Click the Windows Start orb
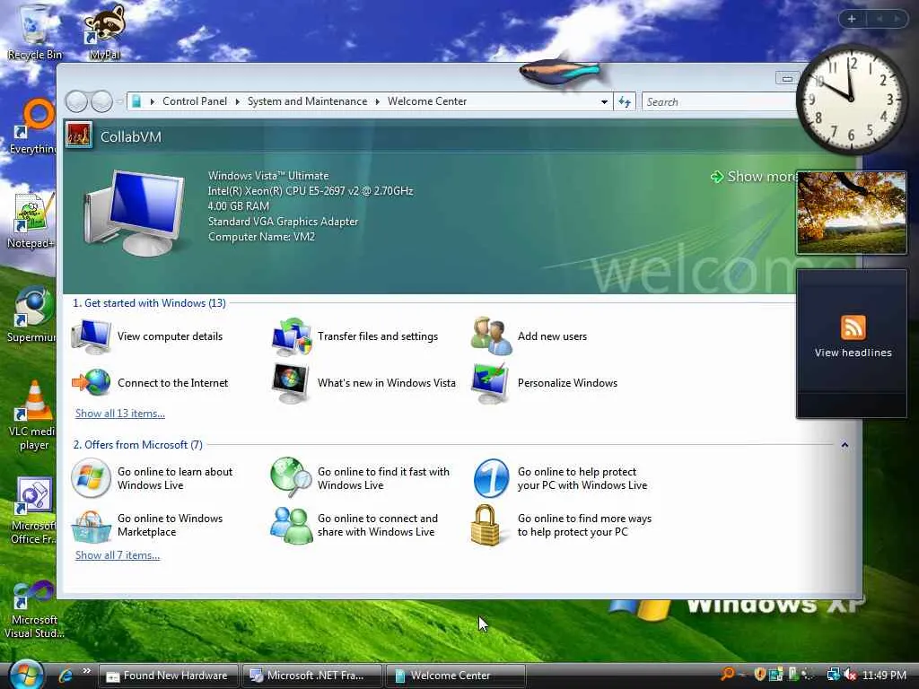This screenshot has height=689, width=919. [26, 675]
